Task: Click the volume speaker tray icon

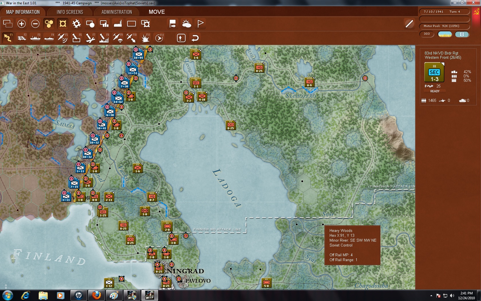Action: pyautogui.click(x=452, y=296)
